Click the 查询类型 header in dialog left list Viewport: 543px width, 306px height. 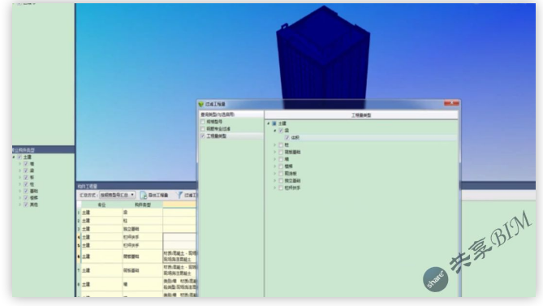[x=231, y=114]
